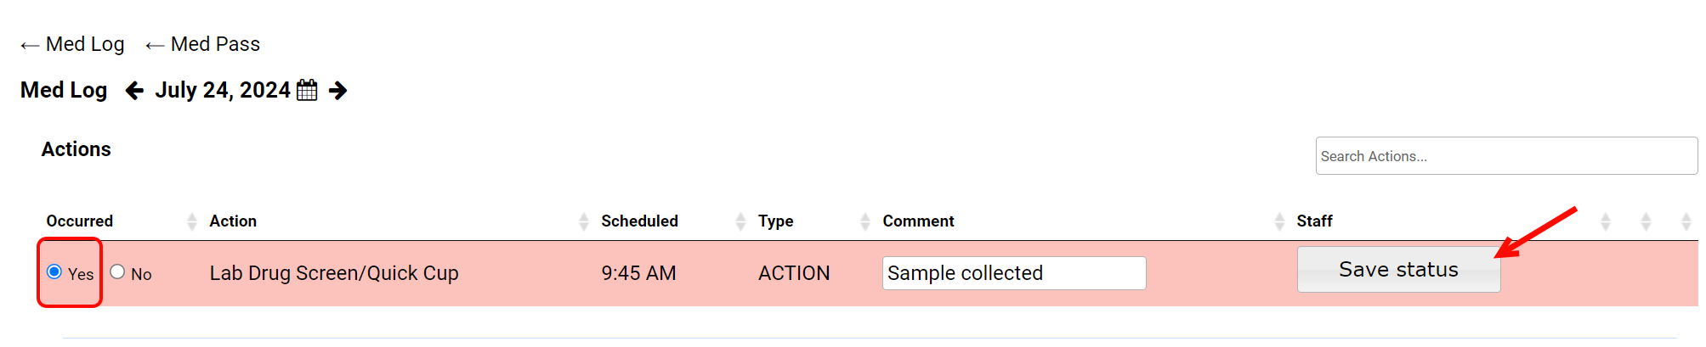Click the Save status button
The image size is (1706, 347).
coord(1398,270)
